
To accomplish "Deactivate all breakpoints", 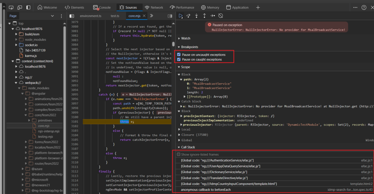I will (x=221, y=16).
